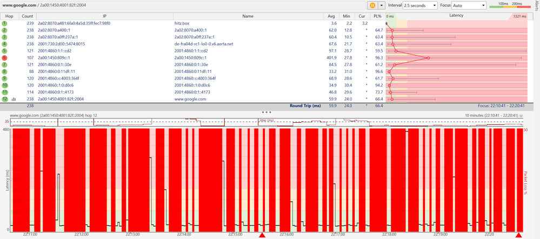The width and height of the screenshot is (540, 239).
Task: Select the de-fra04d-rc1-lo0-0.v6.aorta.net name
Action: tap(204, 44)
